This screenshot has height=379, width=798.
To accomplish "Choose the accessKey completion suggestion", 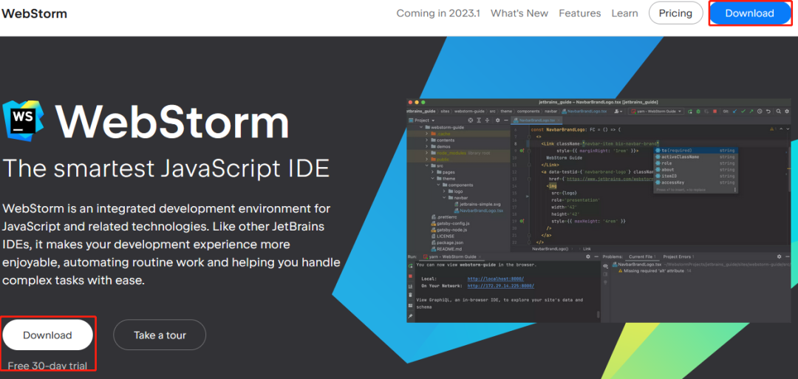I will coord(696,182).
